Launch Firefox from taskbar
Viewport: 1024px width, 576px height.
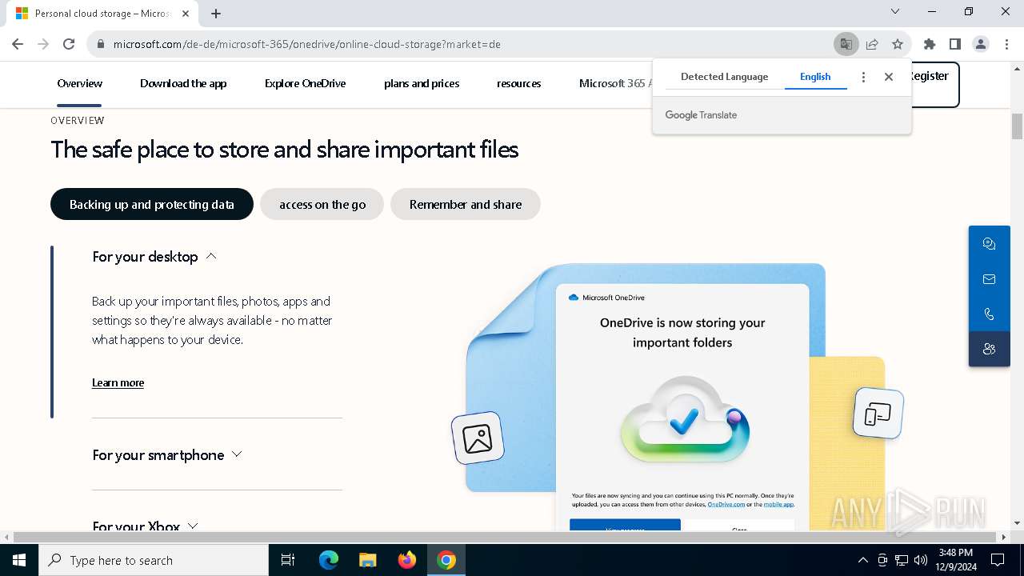click(x=407, y=560)
